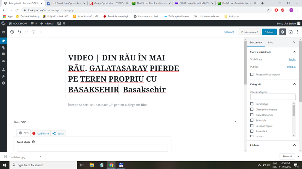Click the Caută categorii search field
The height and width of the screenshot is (169, 302).
[x=272, y=97]
